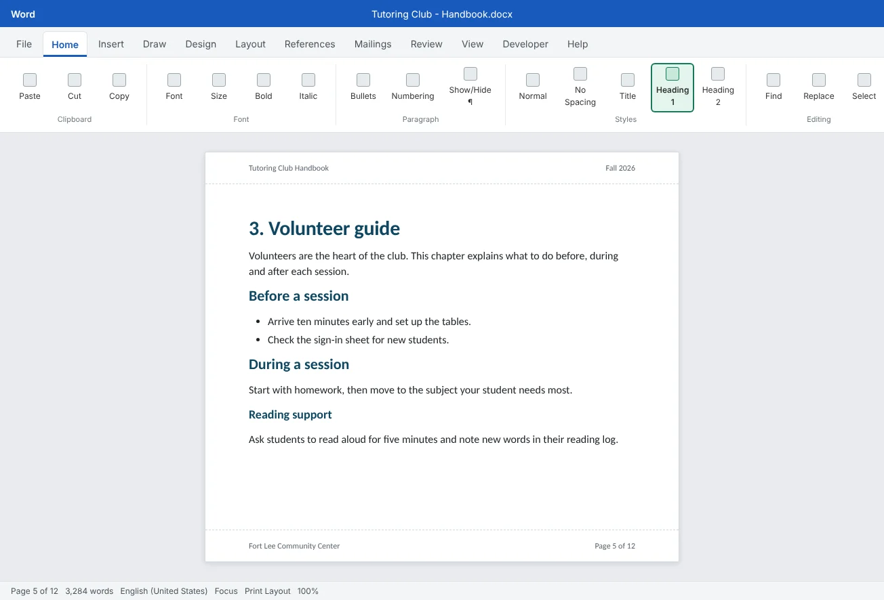Select the Home tab

click(x=65, y=45)
